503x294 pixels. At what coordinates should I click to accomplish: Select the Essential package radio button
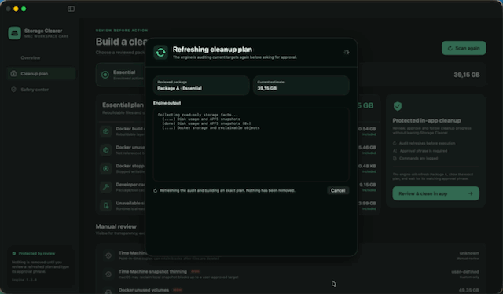(x=105, y=75)
